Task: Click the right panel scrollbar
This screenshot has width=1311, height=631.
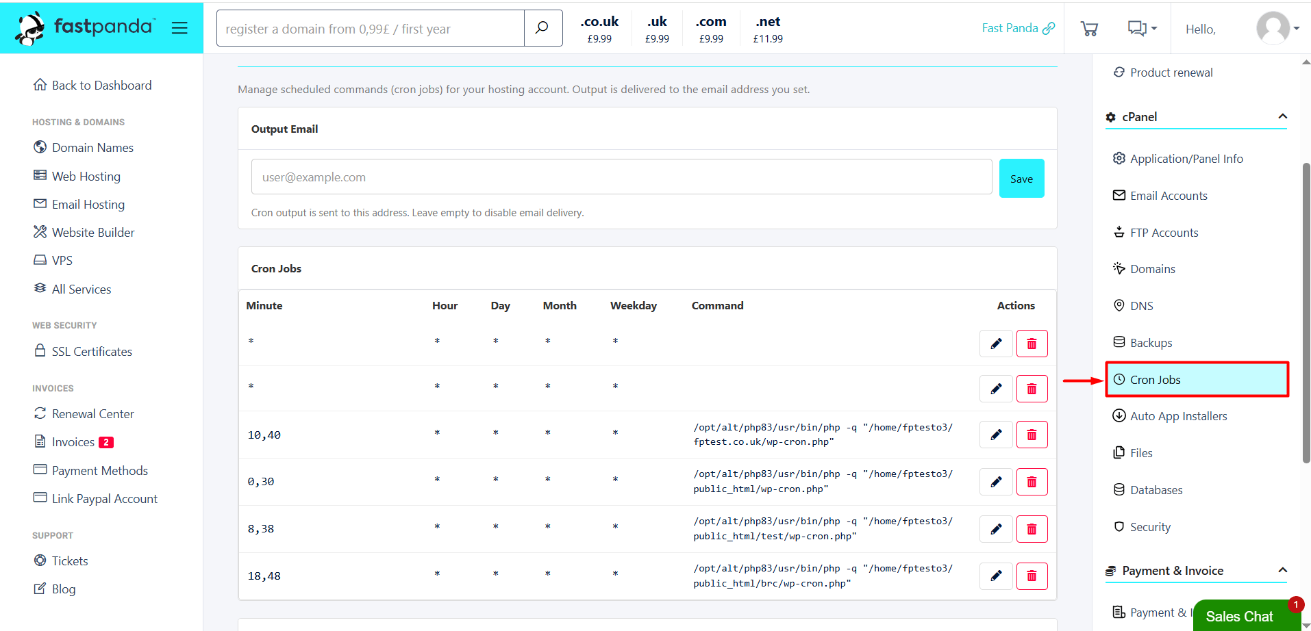Action: pyautogui.click(x=1306, y=313)
